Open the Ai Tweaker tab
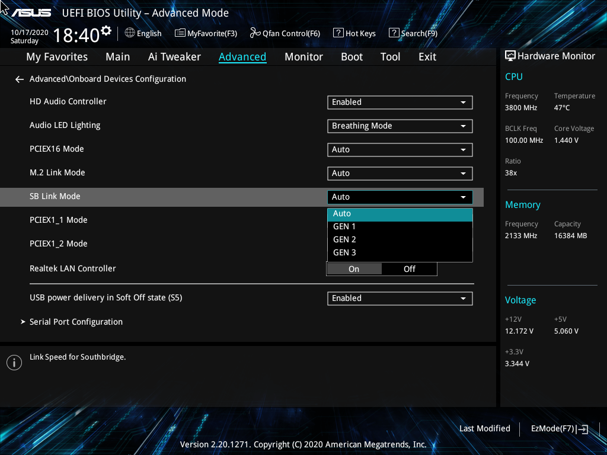 [x=174, y=57]
